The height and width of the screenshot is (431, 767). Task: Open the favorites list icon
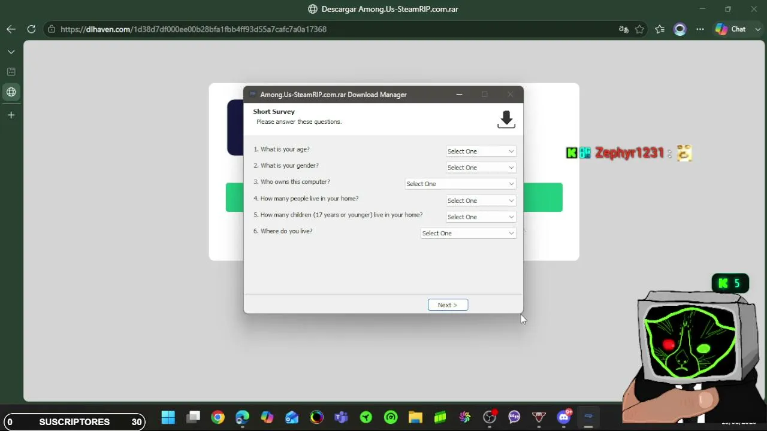coord(660,29)
